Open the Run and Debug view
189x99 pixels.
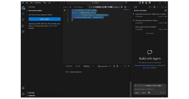coord(23,26)
